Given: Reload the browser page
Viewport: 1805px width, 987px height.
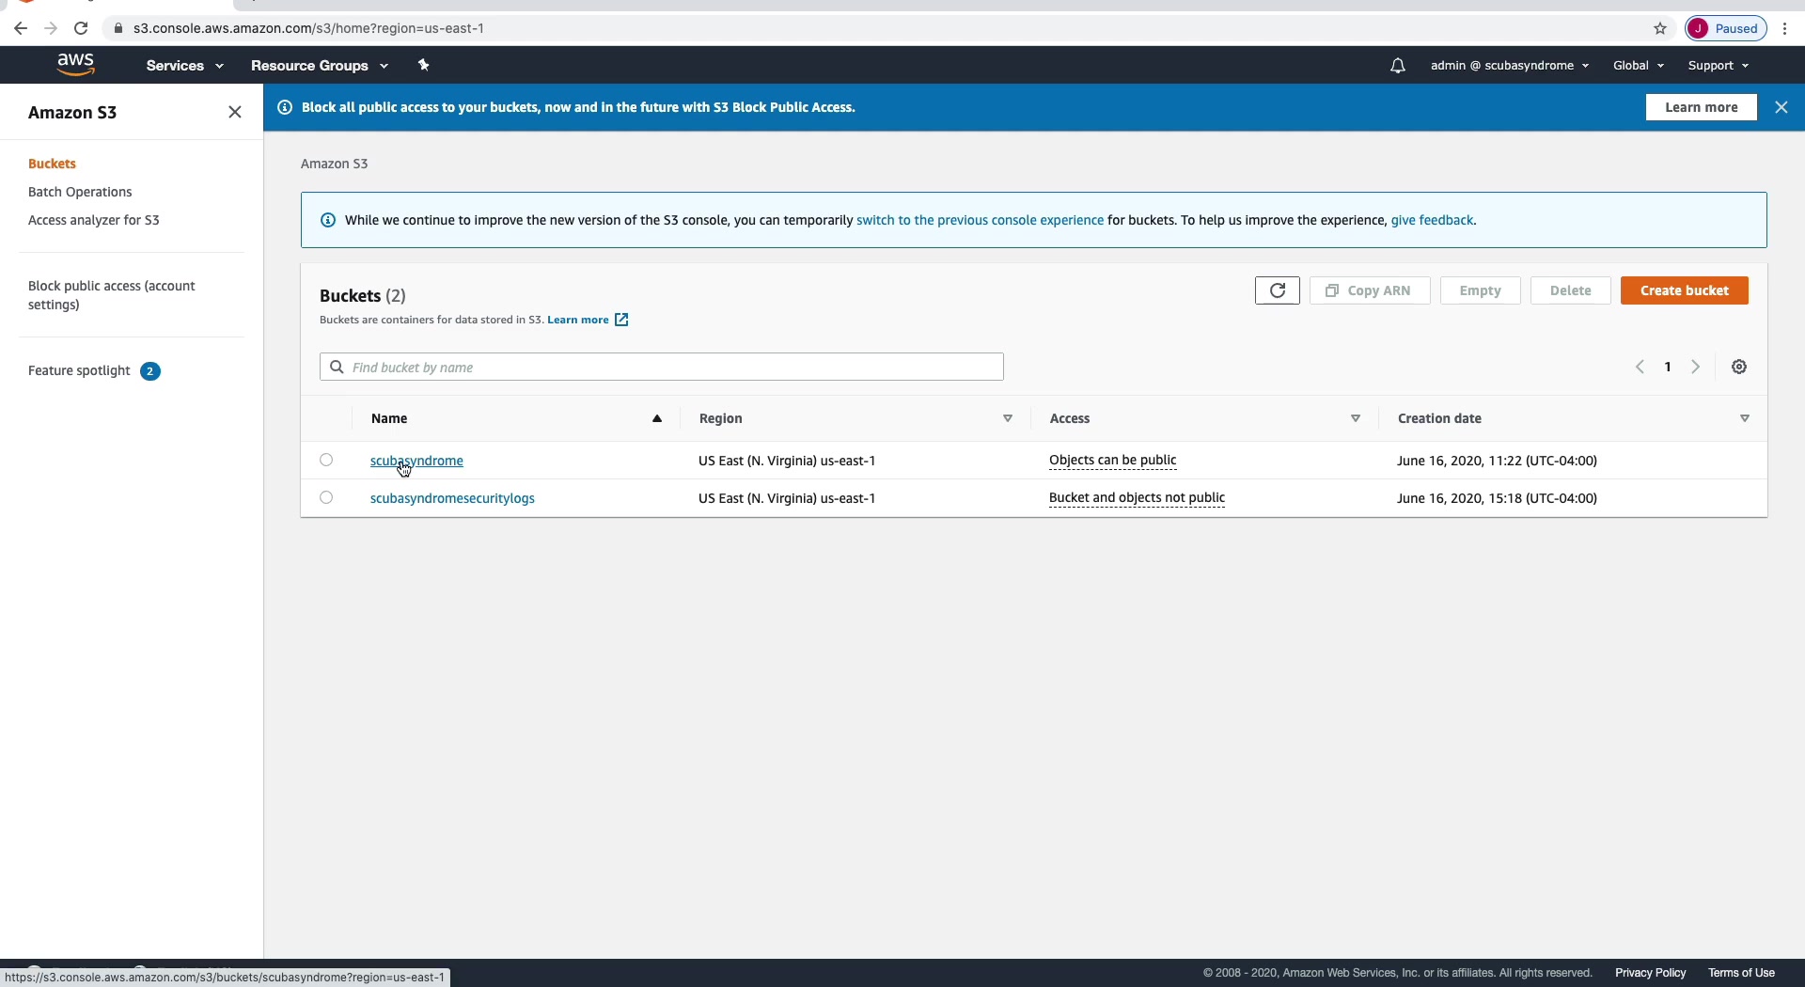Looking at the screenshot, I should (81, 28).
